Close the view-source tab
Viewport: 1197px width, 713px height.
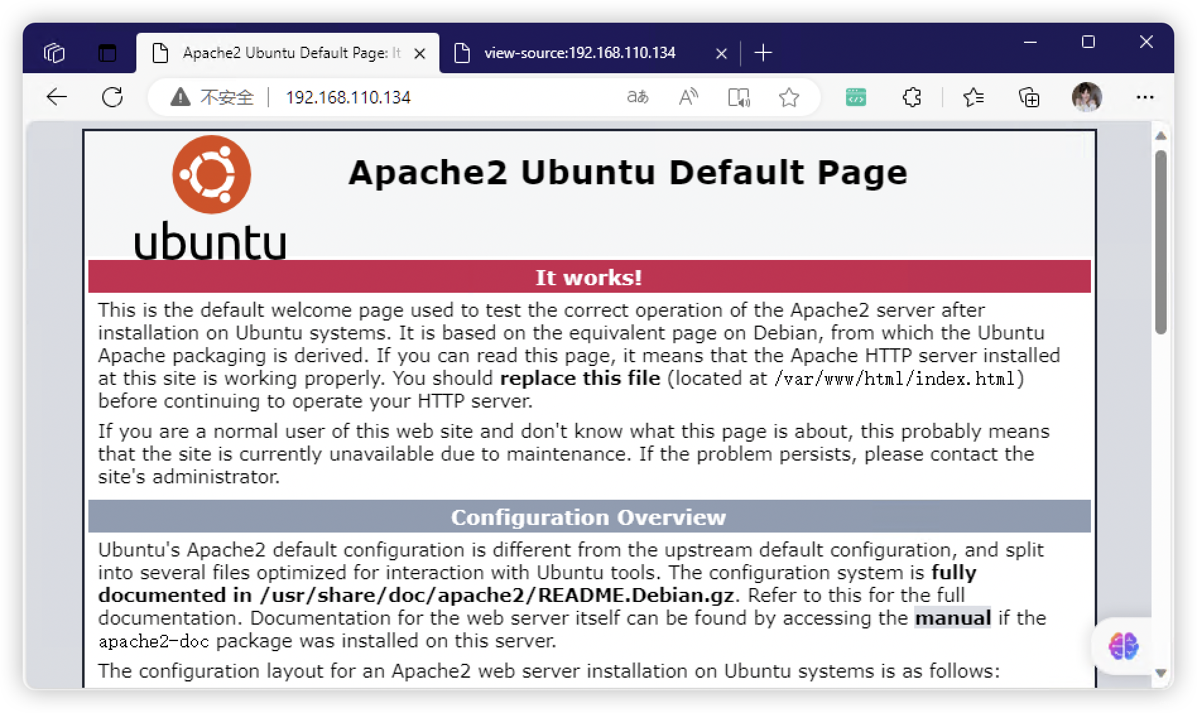click(x=722, y=54)
